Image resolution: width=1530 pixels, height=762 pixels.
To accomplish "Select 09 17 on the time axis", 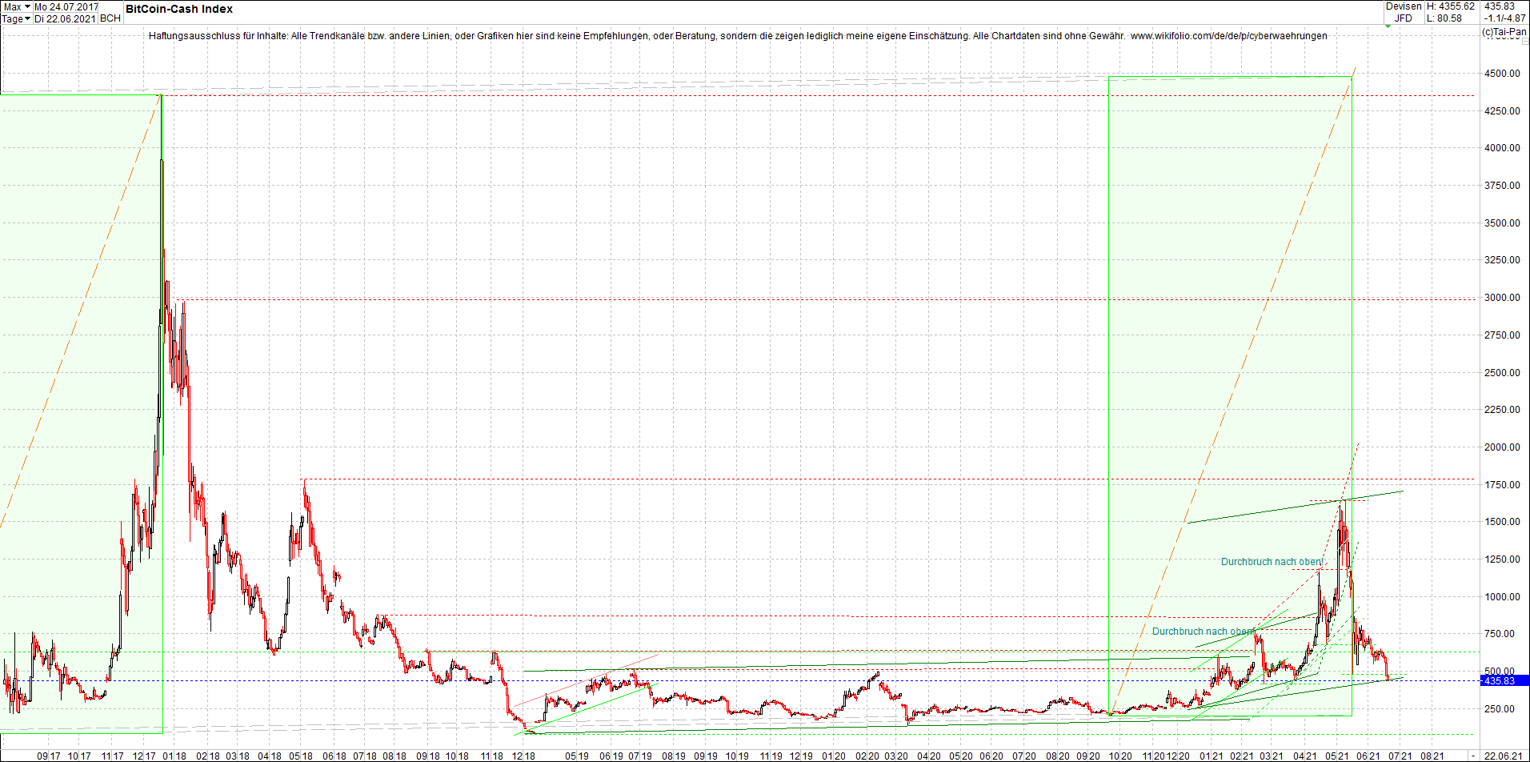I will 48,754.
